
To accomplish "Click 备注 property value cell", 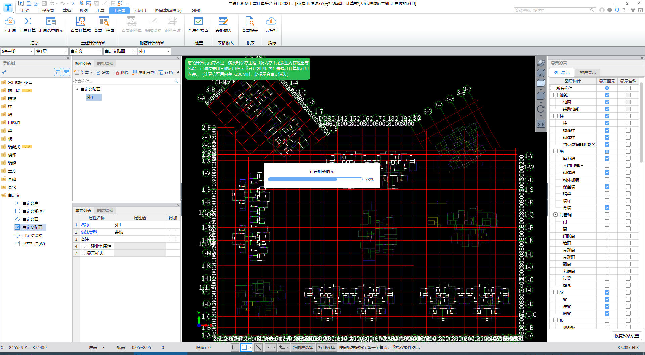I will pyautogui.click(x=140, y=239).
